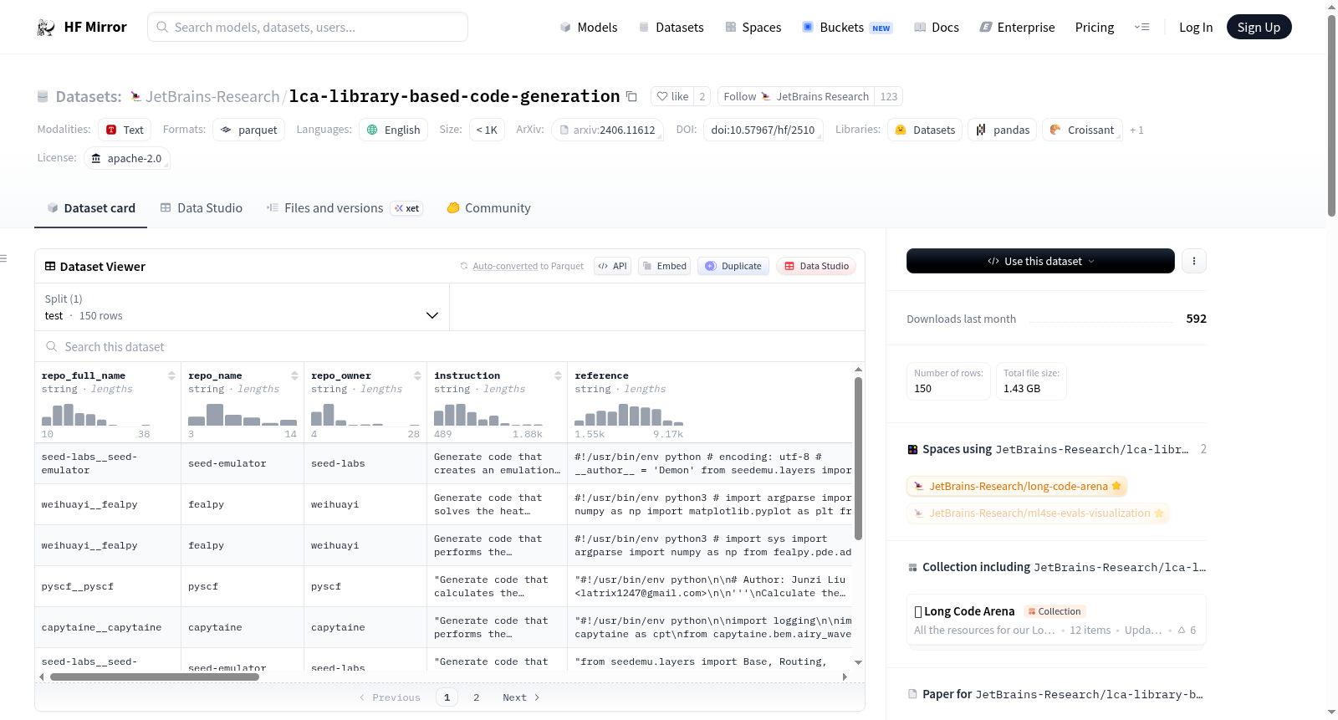The width and height of the screenshot is (1338, 720).
Task: Go to page 2 of dataset
Action: pos(477,697)
